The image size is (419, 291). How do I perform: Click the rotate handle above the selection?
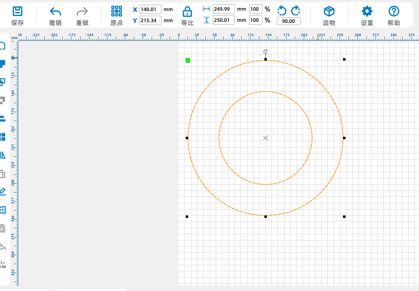(x=265, y=52)
